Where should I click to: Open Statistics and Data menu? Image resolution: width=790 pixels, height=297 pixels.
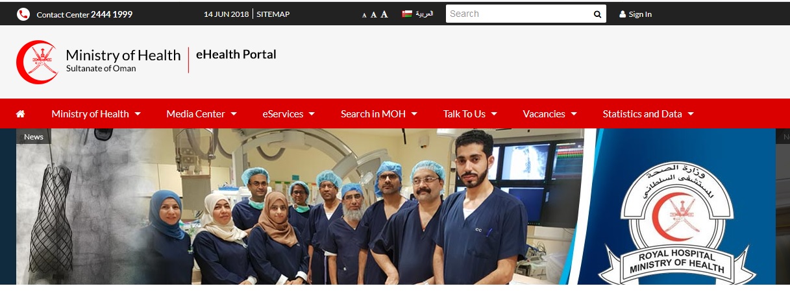click(x=648, y=114)
